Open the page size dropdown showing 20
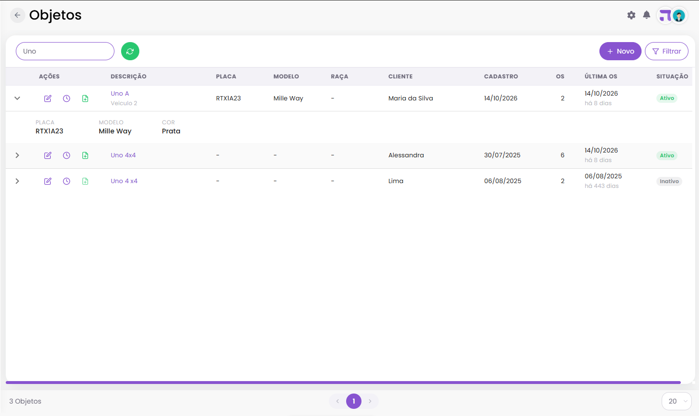 (676, 401)
